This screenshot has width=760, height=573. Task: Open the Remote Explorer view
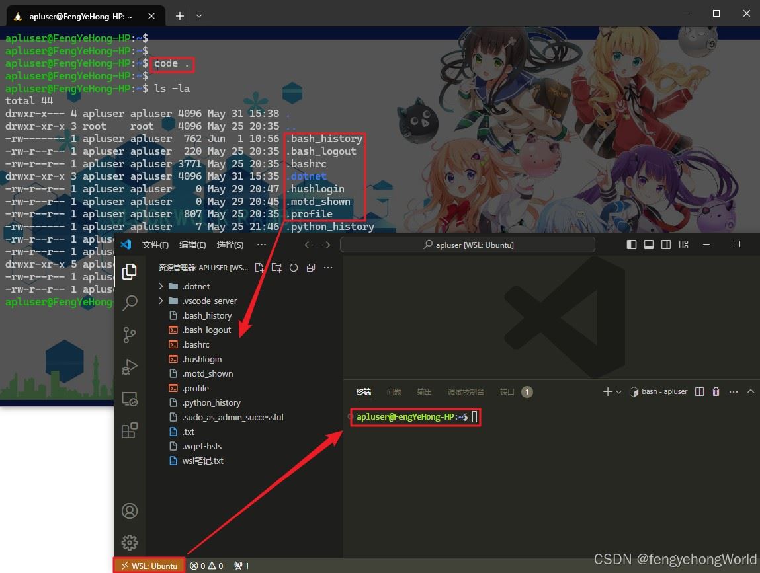click(130, 399)
